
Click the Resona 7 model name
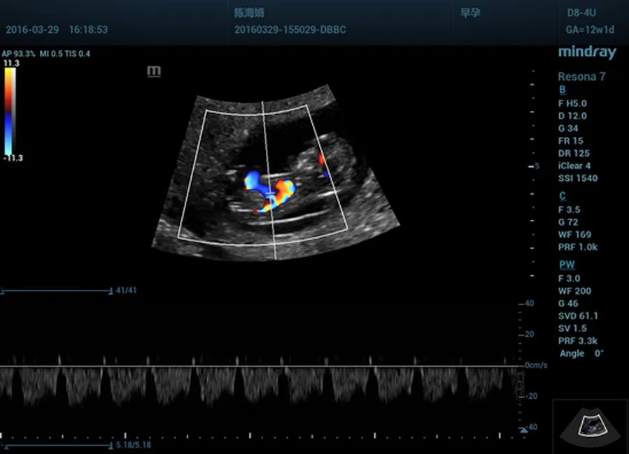point(581,77)
